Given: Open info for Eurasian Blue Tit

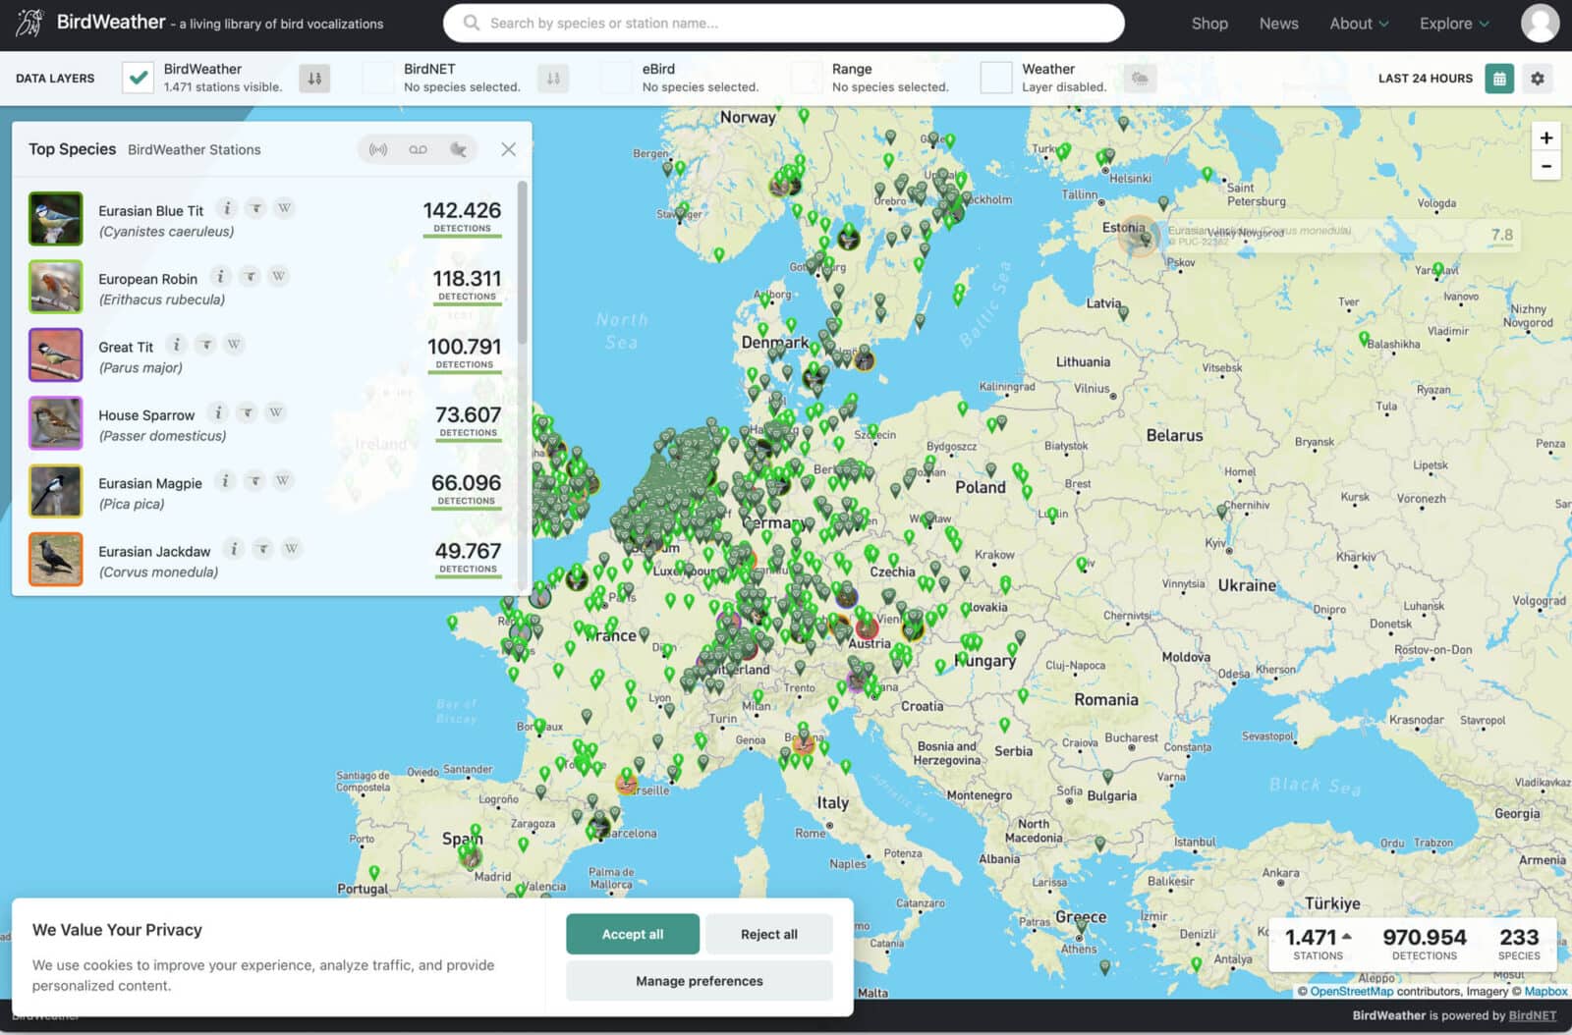Looking at the screenshot, I should coord(227,208).
